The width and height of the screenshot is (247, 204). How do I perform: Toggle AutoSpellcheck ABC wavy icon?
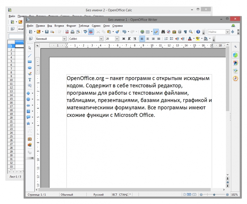[x=91, y=32]
